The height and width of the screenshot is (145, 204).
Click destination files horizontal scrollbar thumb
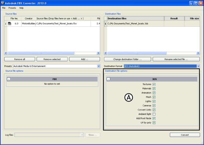(137, 53)
